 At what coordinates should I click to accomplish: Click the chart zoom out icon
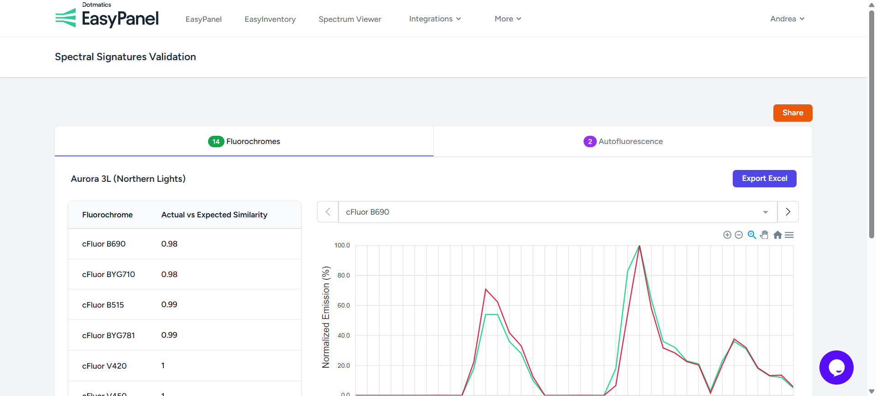pos(739,235)
